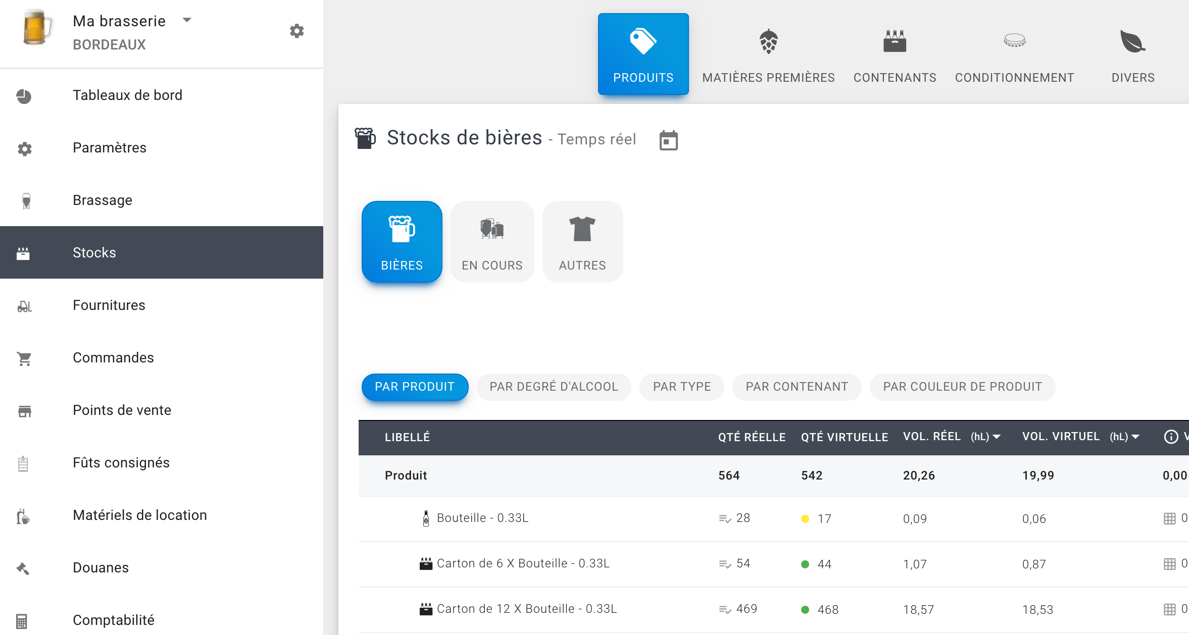Open the Fournitures section
This screenshot has width=1189, height=635.
(x=162, y=305)
